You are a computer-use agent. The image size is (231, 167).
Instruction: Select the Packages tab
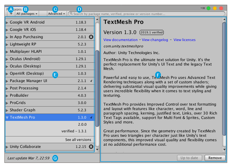(x=14, y=9)
